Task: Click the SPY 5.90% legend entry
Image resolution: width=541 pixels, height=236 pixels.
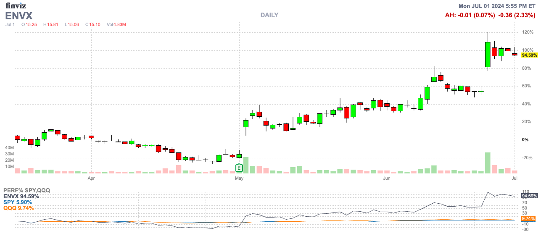Action: pos(17,202)
